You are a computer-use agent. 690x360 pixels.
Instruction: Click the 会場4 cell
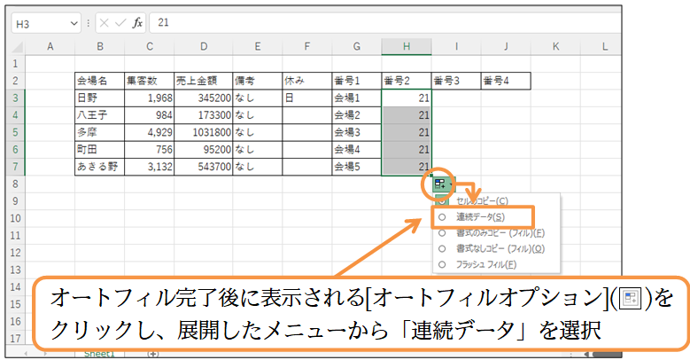[x=357, y=149]
